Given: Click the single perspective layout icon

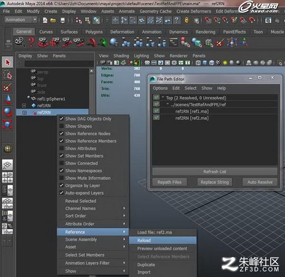Looking at the screenshot, I should click(x=8, y=164).
